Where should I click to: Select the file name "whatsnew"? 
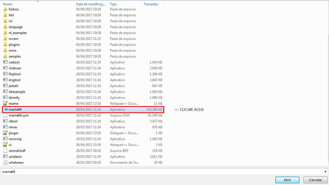[16, 162]
